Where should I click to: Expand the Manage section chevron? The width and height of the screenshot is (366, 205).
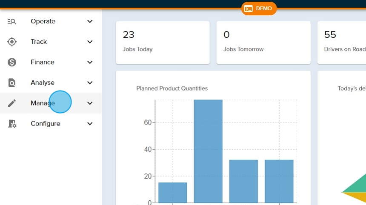(x=90, y=103)
